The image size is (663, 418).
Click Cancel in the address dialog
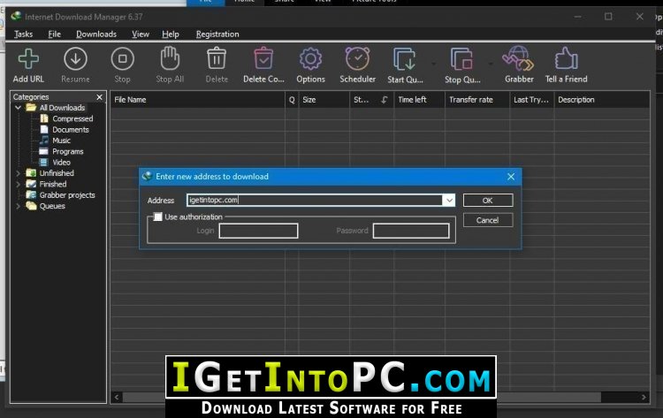click(488, 220)
